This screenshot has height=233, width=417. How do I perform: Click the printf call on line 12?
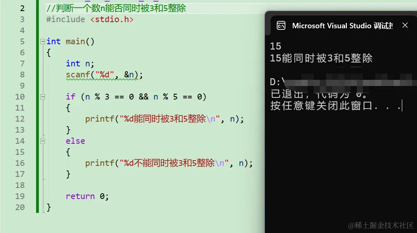pos(164,119)
